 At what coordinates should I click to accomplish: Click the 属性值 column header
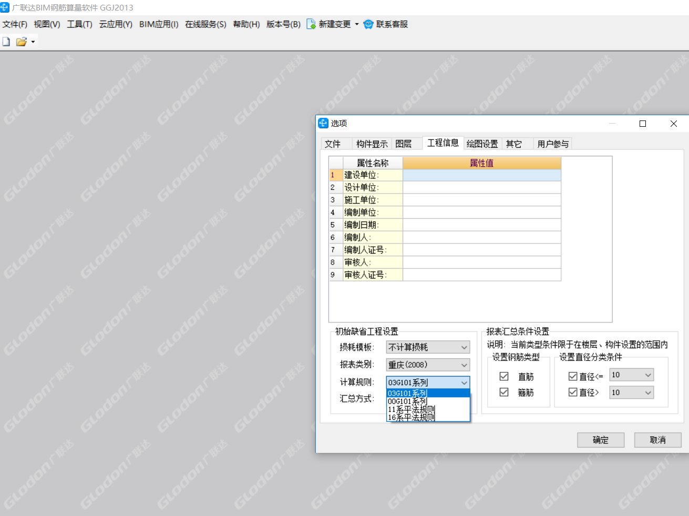[482, 163]
